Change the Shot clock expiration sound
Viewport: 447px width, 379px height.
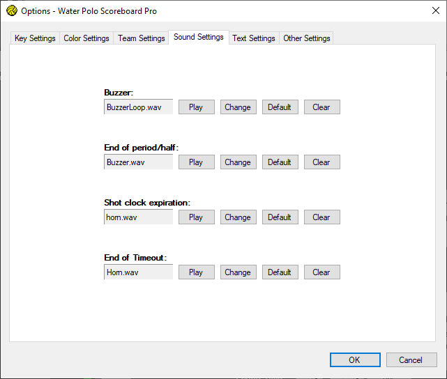click(238, 217)
